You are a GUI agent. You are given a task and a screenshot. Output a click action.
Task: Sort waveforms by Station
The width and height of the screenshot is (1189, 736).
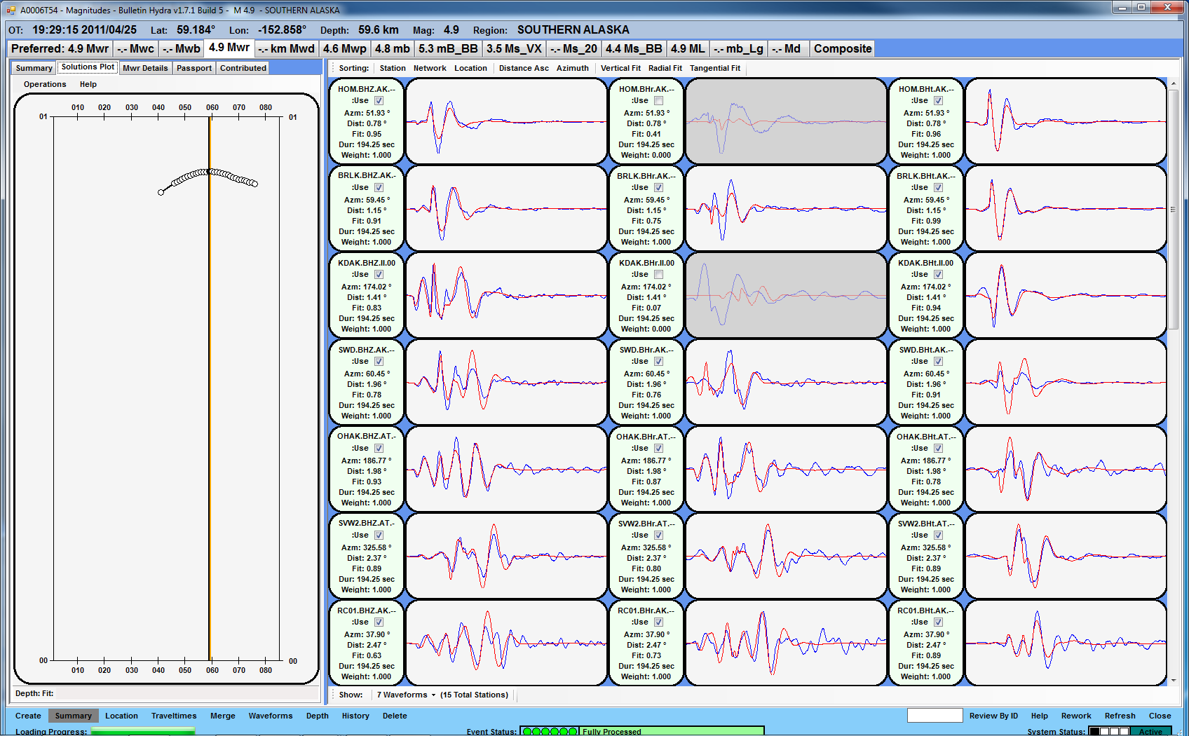393,68
